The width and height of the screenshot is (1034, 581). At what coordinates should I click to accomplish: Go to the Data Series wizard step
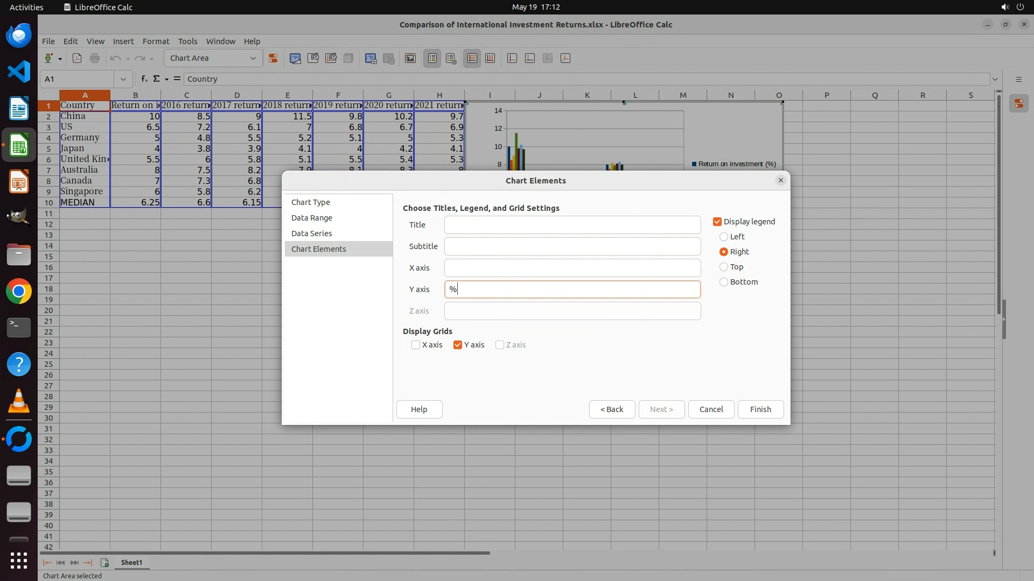(311, 233)
